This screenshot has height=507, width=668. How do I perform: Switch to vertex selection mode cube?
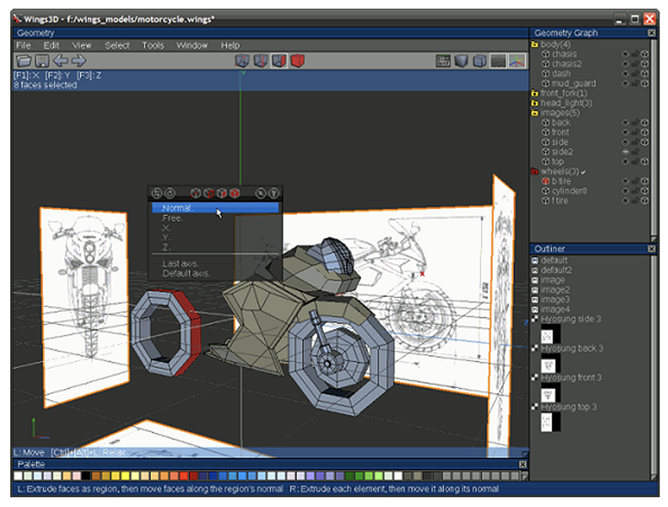coord(242,61)
